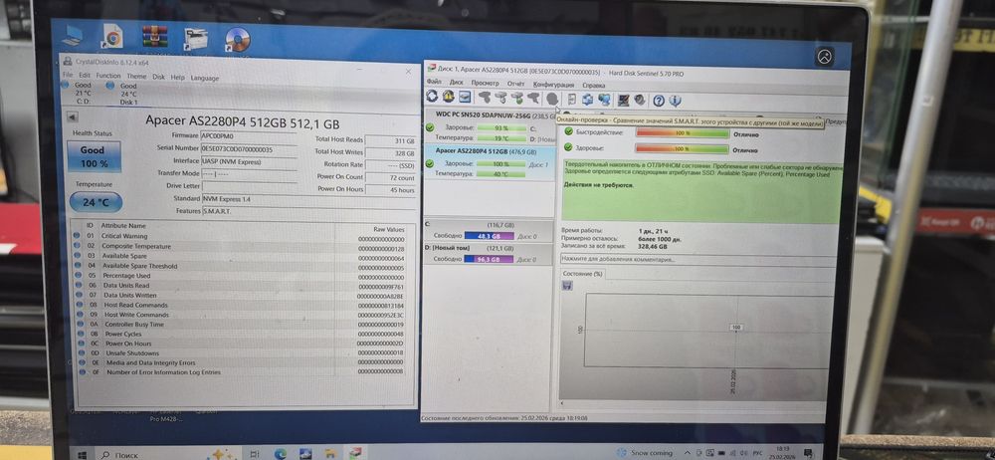
Task: Click the second grey disk test icon
Action: point(501,98)
